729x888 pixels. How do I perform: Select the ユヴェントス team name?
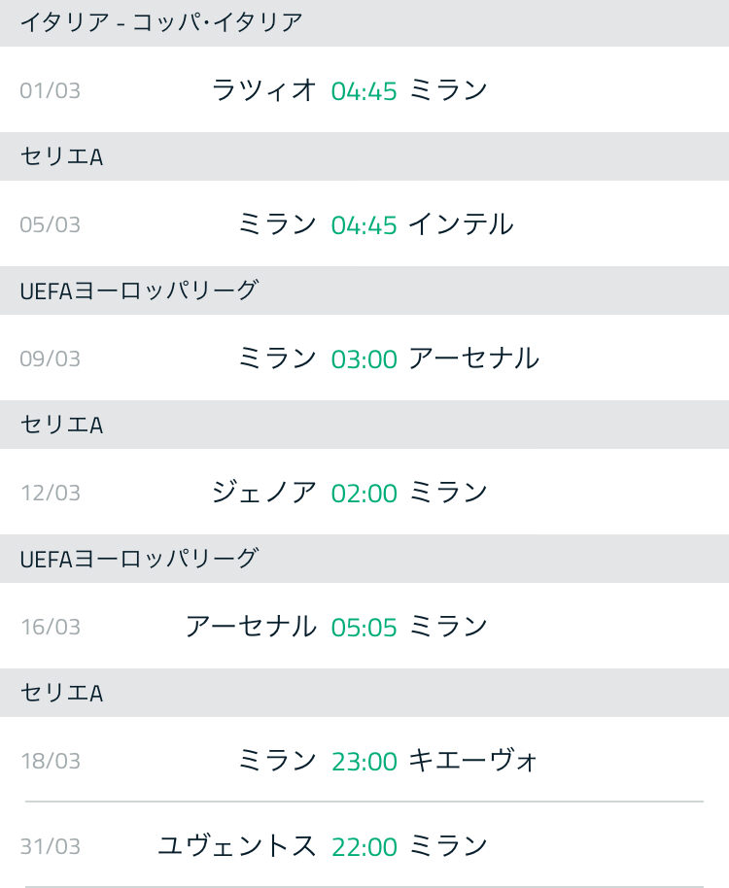point(237,846)
